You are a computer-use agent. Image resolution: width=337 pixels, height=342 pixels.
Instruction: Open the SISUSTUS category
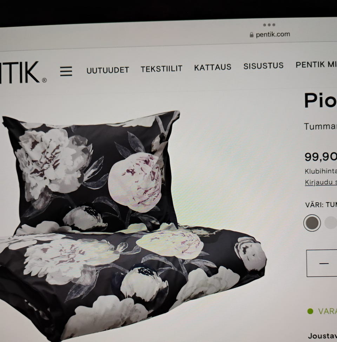pos(263,66)
